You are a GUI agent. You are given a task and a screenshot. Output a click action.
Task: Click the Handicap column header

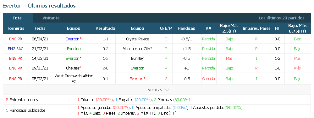[186, 28]
